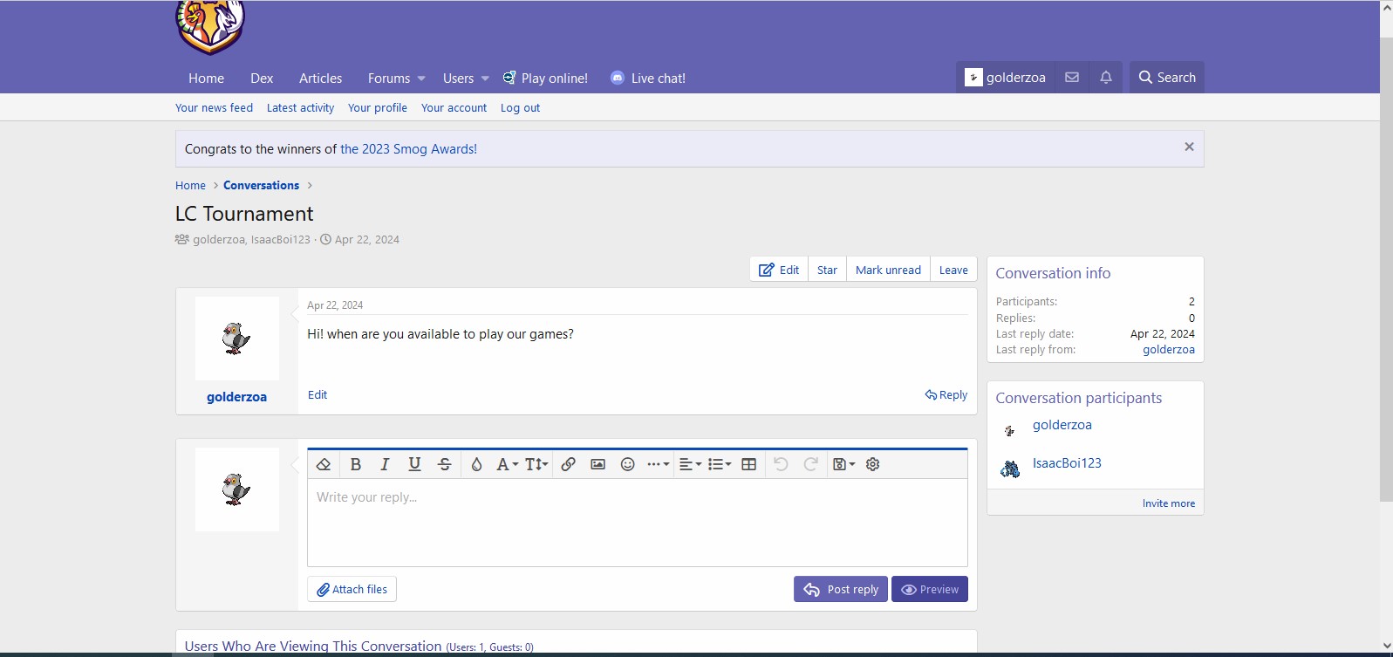Toggle strikethrough formatting

tap(444, 464)
